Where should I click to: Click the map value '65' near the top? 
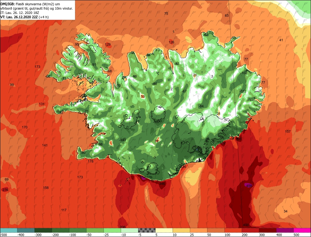227,16
